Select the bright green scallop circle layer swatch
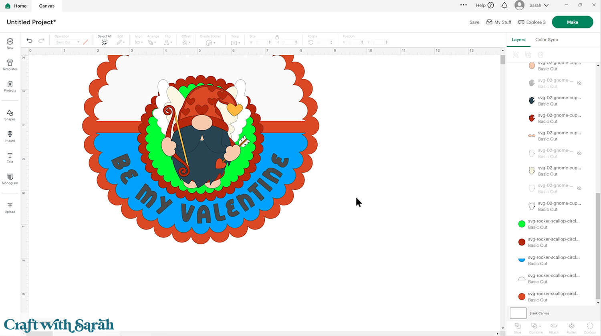The width and height of the screenshot is (601, 336). coord(522,224)
